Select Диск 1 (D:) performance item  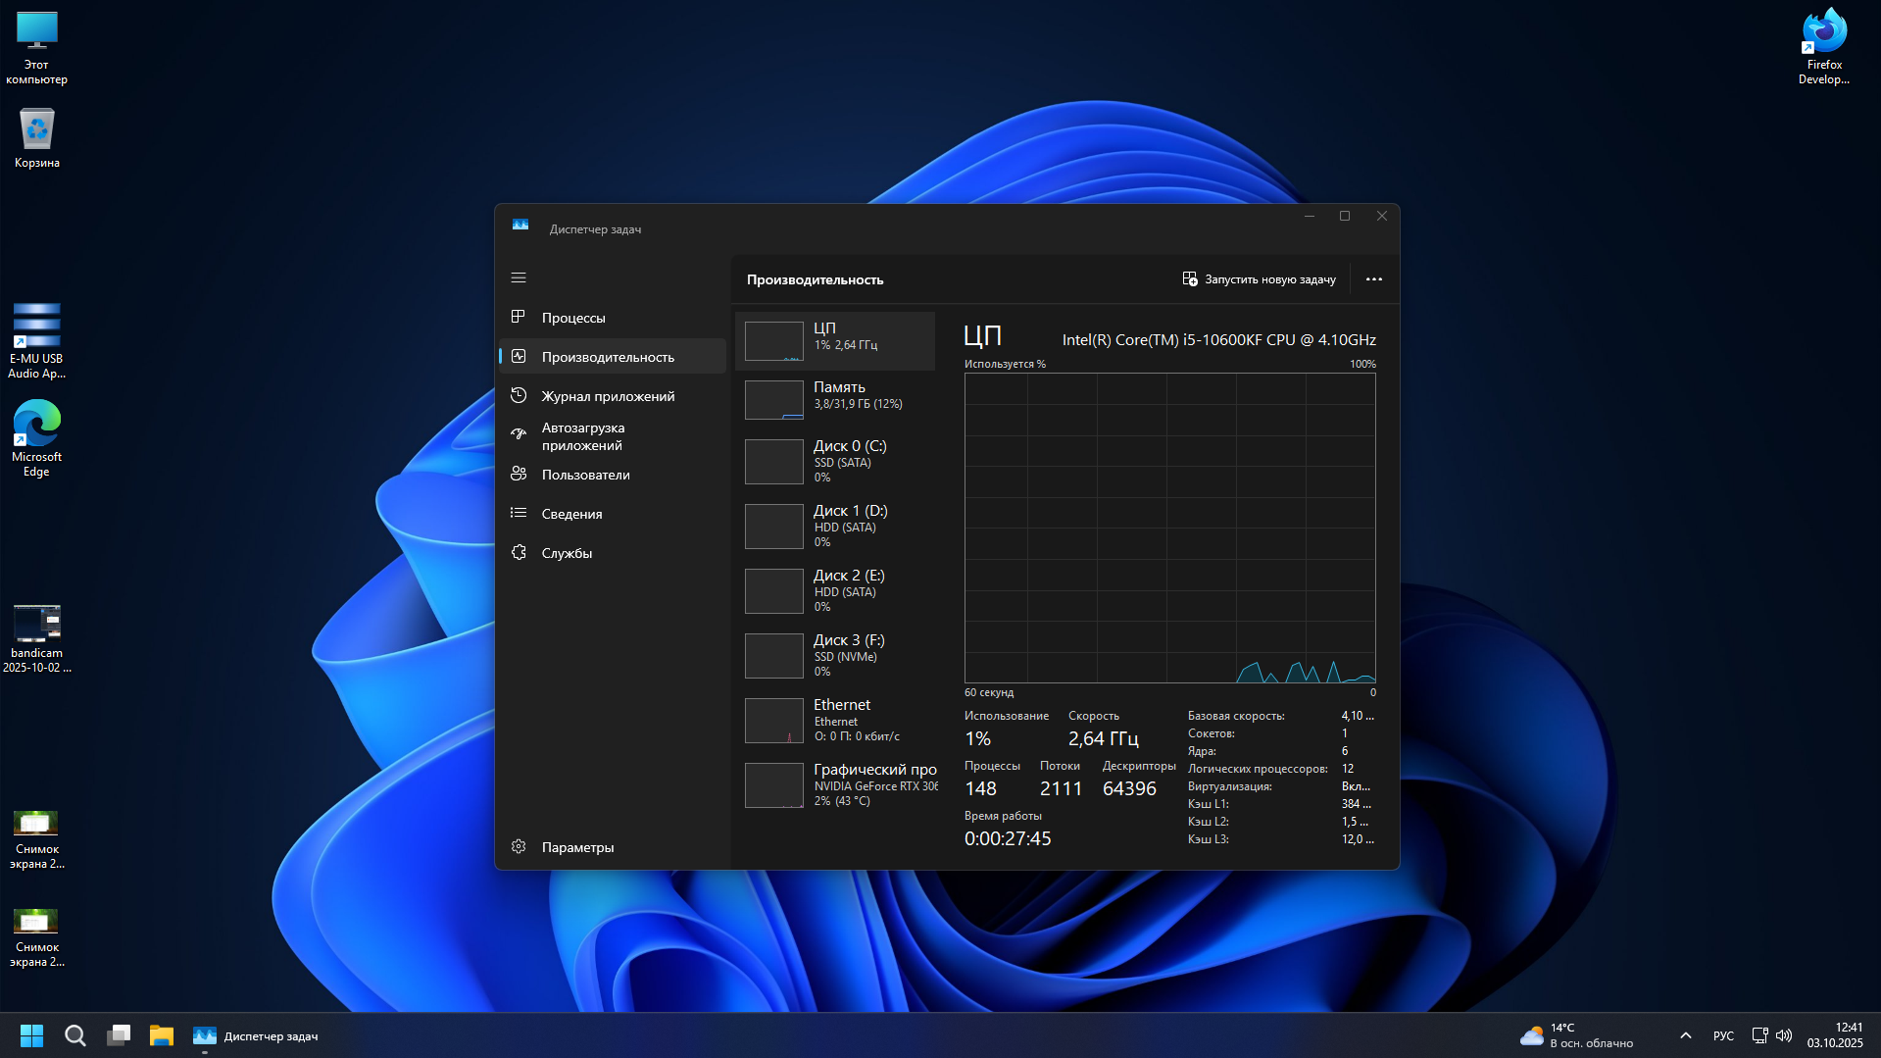(835, 526)
